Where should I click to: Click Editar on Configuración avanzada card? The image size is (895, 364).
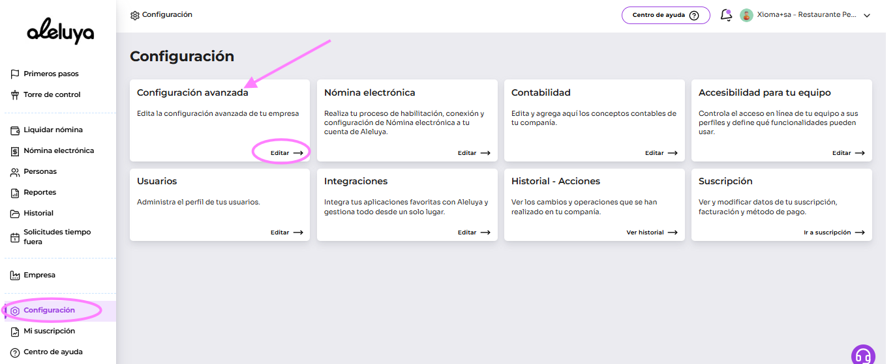286,153
